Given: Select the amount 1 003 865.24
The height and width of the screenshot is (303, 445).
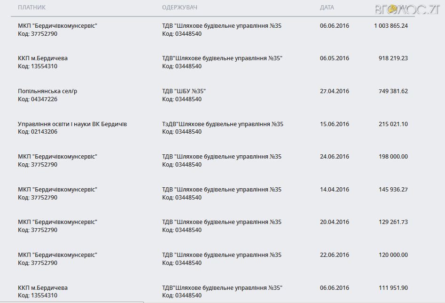Looking at the screenshot, I should click(391, 26).
